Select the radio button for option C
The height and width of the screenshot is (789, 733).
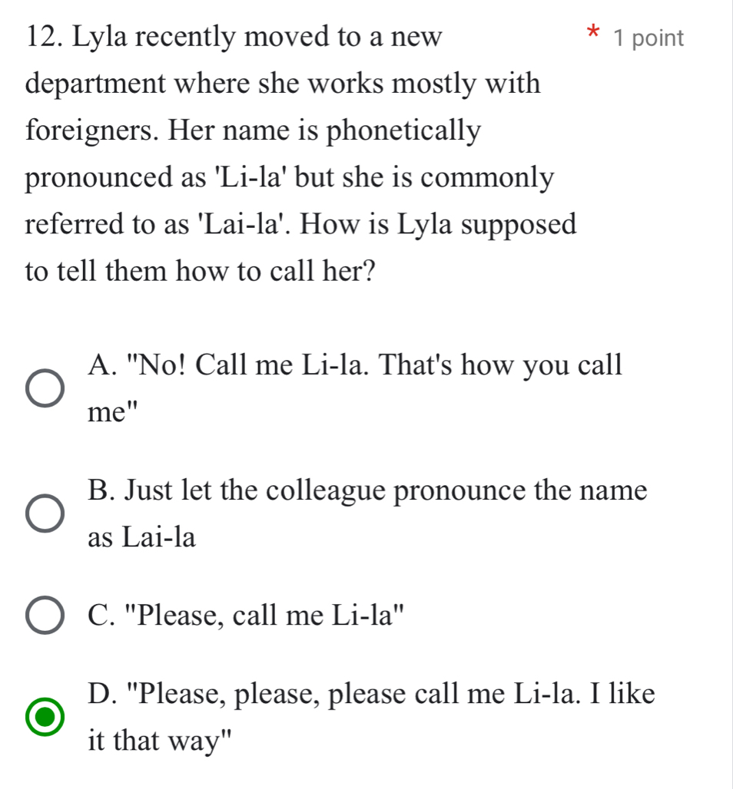click(x=43, y=612)
